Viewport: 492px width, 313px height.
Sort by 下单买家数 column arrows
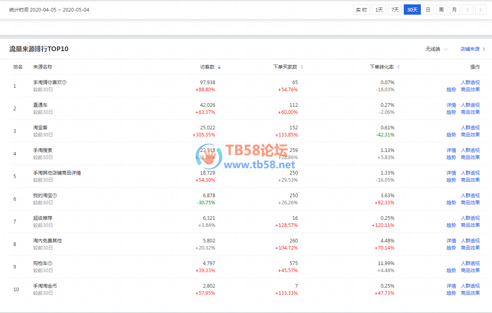(302, 67)
